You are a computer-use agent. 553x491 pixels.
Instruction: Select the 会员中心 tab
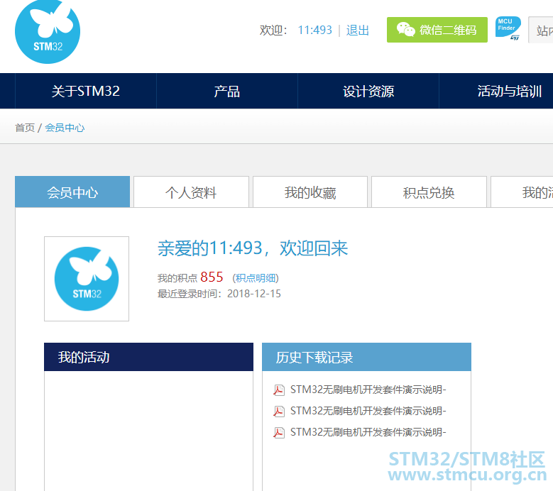pos(72,192)
